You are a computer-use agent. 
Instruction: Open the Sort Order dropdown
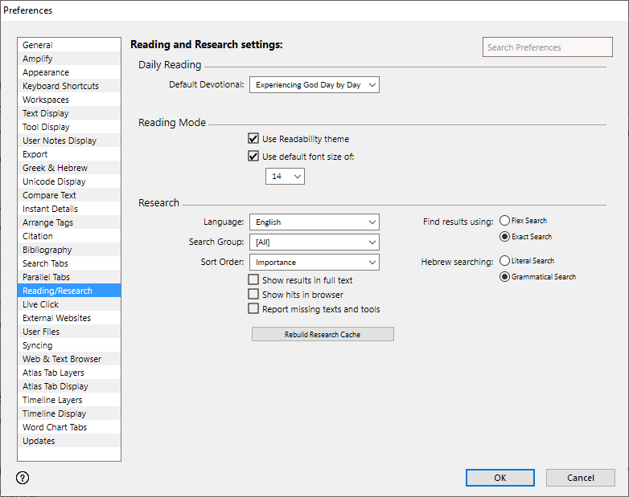(x=314, y=262)
